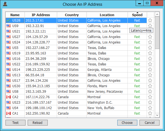Mark CA2 as favorite with star
Screen dimensions: 165x131
(150, 97)
